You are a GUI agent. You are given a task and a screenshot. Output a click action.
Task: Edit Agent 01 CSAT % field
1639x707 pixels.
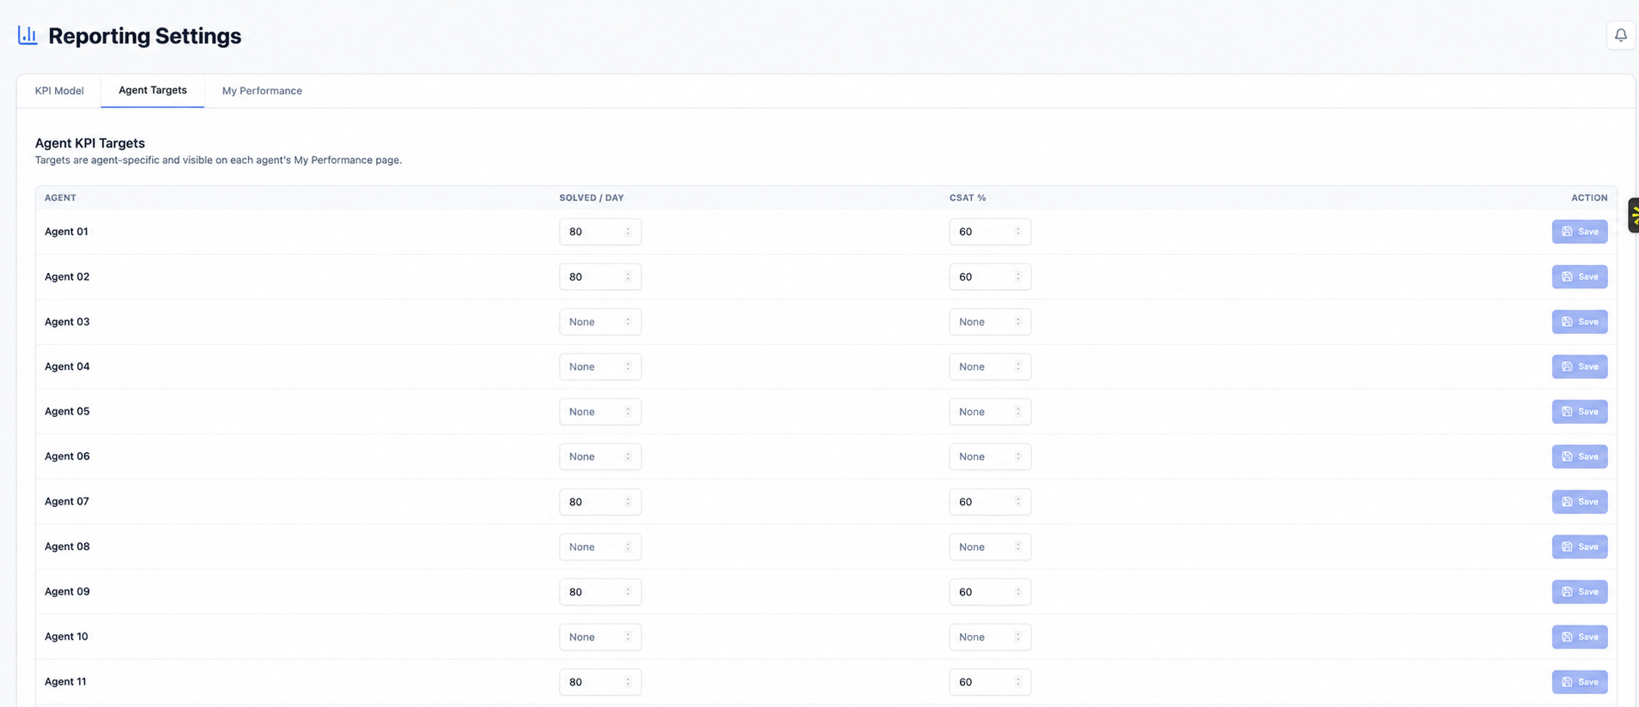coord(990,232)
